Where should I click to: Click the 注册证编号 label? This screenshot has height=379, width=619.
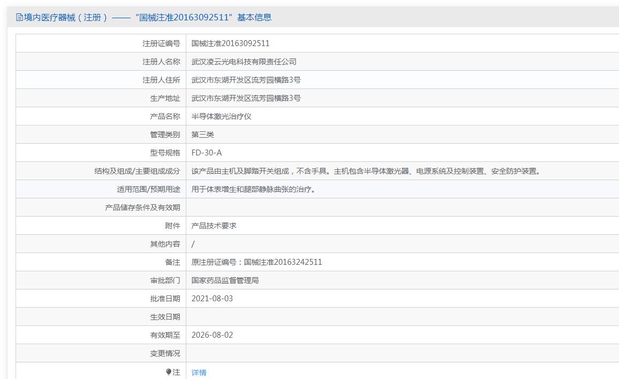tap(161, 43)
